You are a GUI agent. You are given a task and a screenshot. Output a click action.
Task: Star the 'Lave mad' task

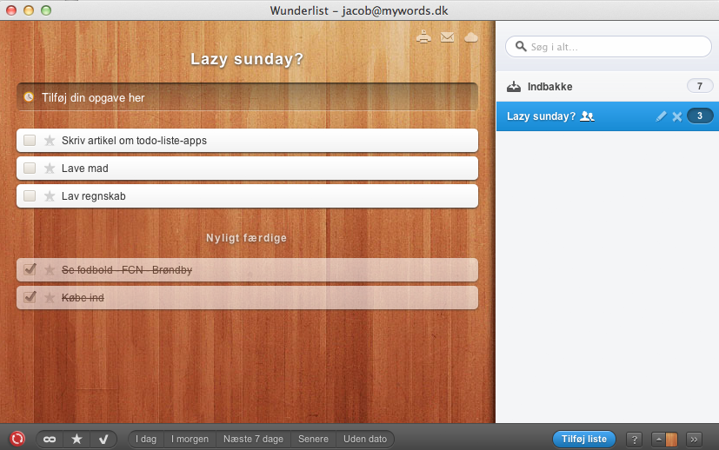[x=50, y=169]
